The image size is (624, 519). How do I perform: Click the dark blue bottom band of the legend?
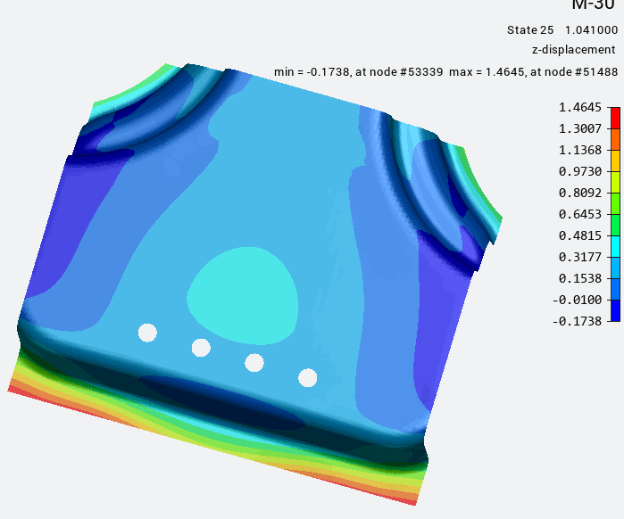(x=615, y=310)
